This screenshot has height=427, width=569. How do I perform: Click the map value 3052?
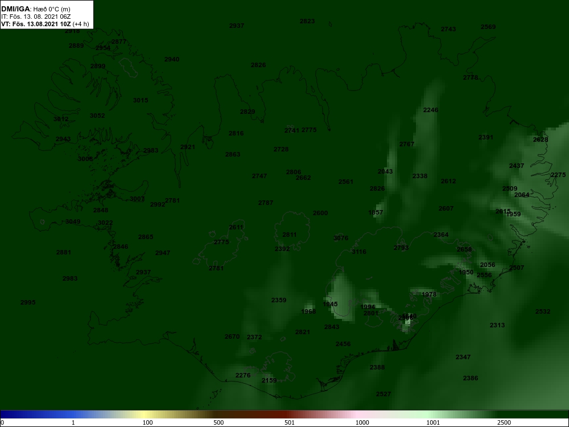coord(97,116)
